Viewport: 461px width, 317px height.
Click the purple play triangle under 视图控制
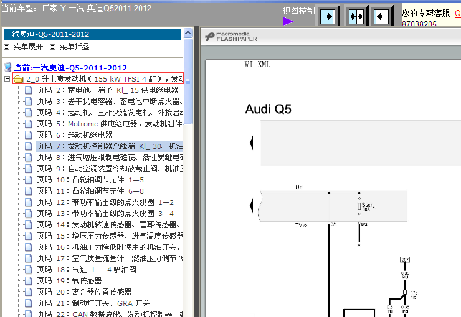pyautogui.click(x=288, y=21)
